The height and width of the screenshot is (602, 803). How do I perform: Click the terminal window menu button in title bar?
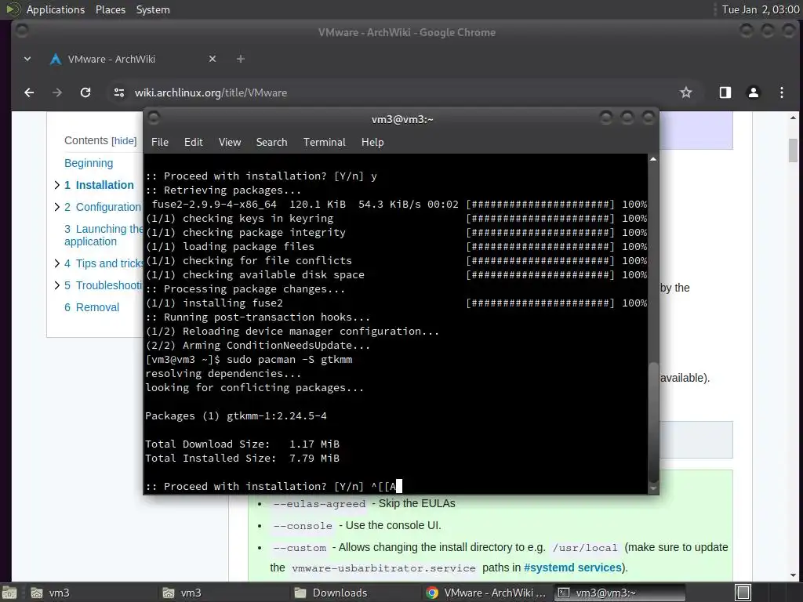154,118
